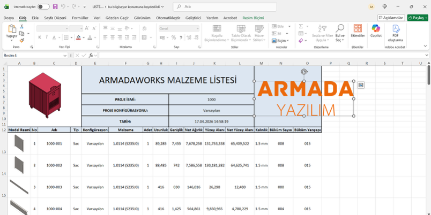Open the Eklentiler add-ins icon
Image resolution: width=431 pixels, height=215 pixels.
[x=358, y=28]
